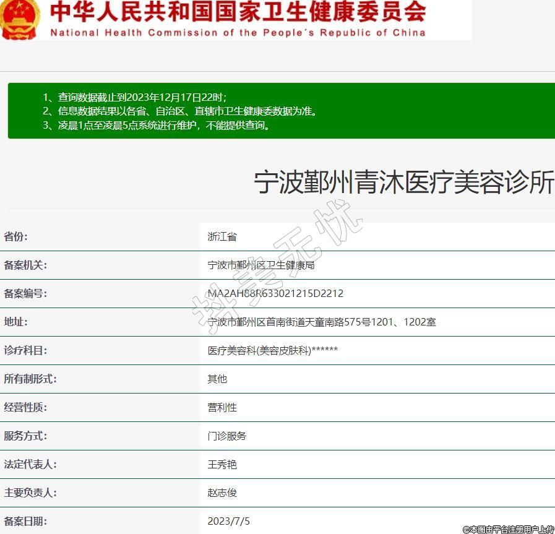Click the 宁波鄞州青沐医疗美容诊所 page heading
Viewport: 555px width, 534px height.
[x=403, y=183]
